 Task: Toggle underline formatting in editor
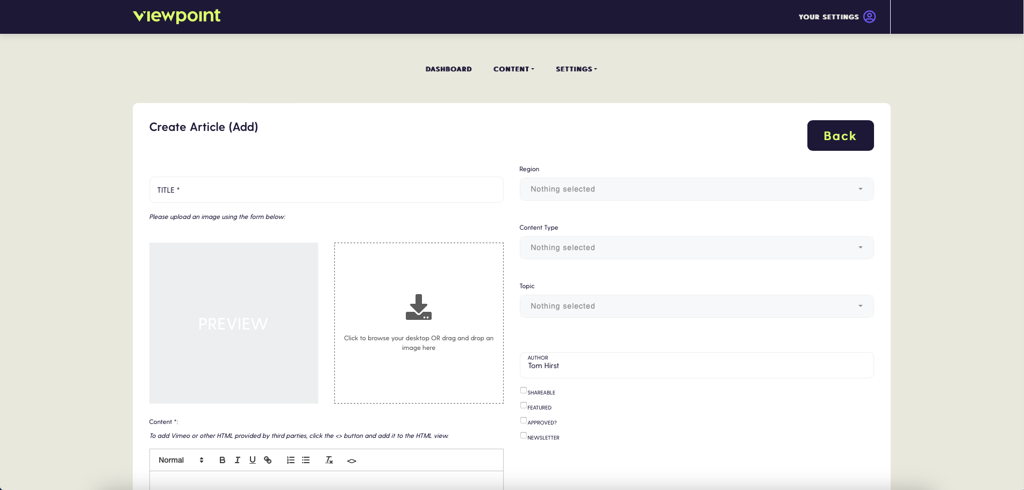(252, 460)
